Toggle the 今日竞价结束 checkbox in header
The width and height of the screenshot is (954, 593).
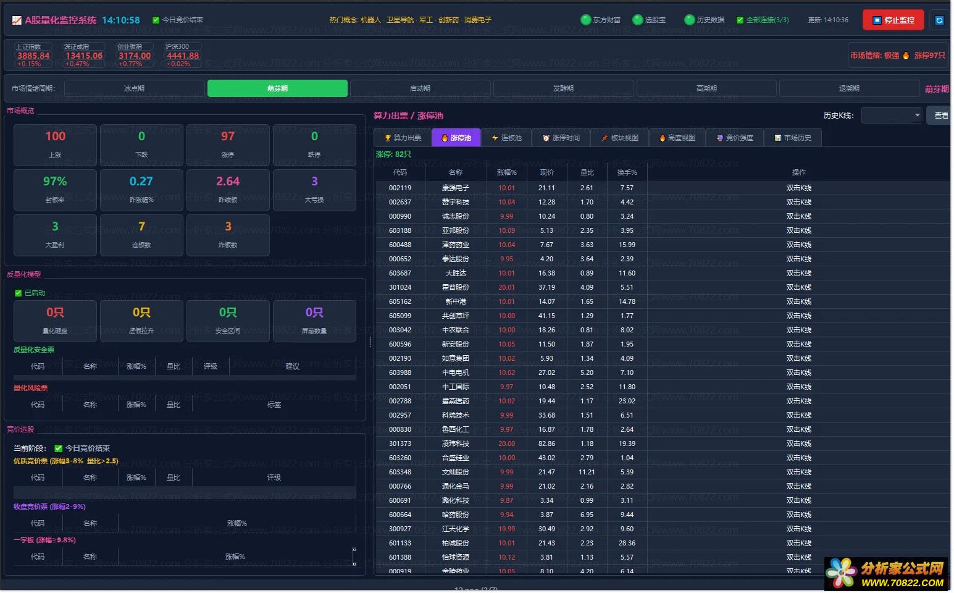tap(156, 20)
